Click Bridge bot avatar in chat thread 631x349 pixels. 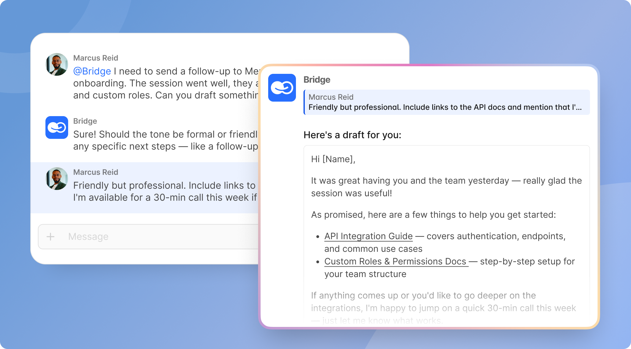pyautogui.click(x=57, y=127)
